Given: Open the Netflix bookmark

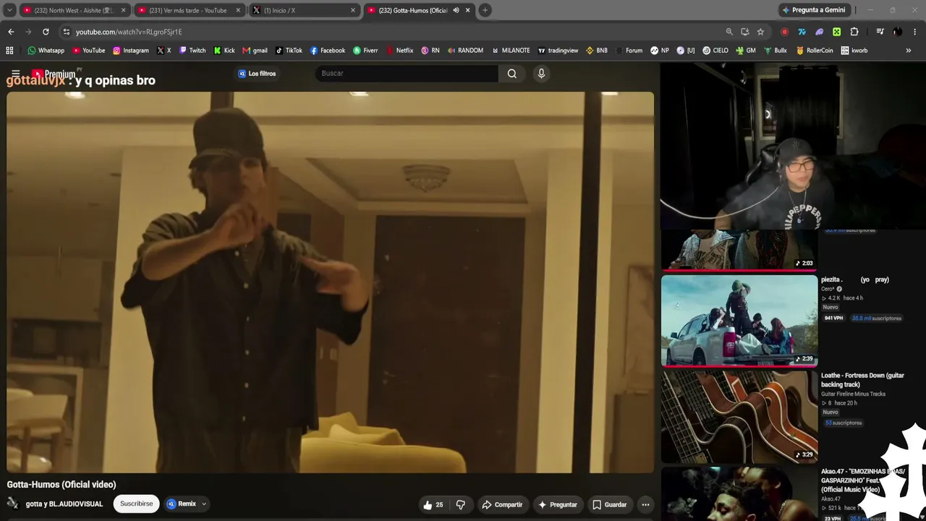Looking at the screenshot, I should pos(399,51).
